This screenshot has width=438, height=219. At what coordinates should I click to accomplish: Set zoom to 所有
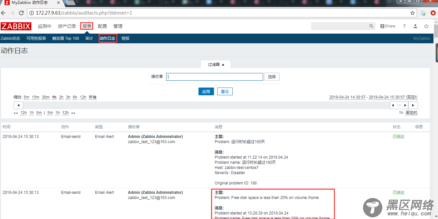click(93, 97)
